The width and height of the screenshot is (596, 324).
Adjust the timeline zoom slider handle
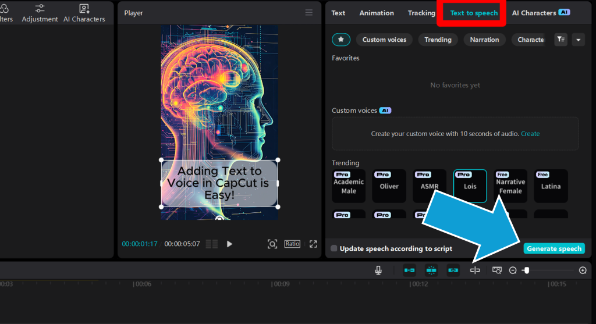point(526,270)
